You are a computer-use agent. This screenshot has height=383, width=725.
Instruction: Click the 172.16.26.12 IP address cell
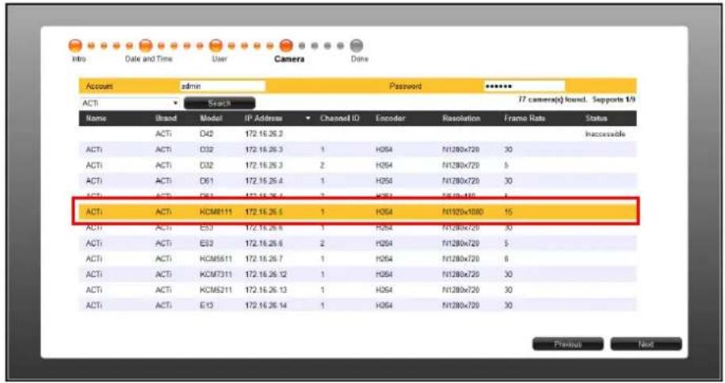[266, 275]
